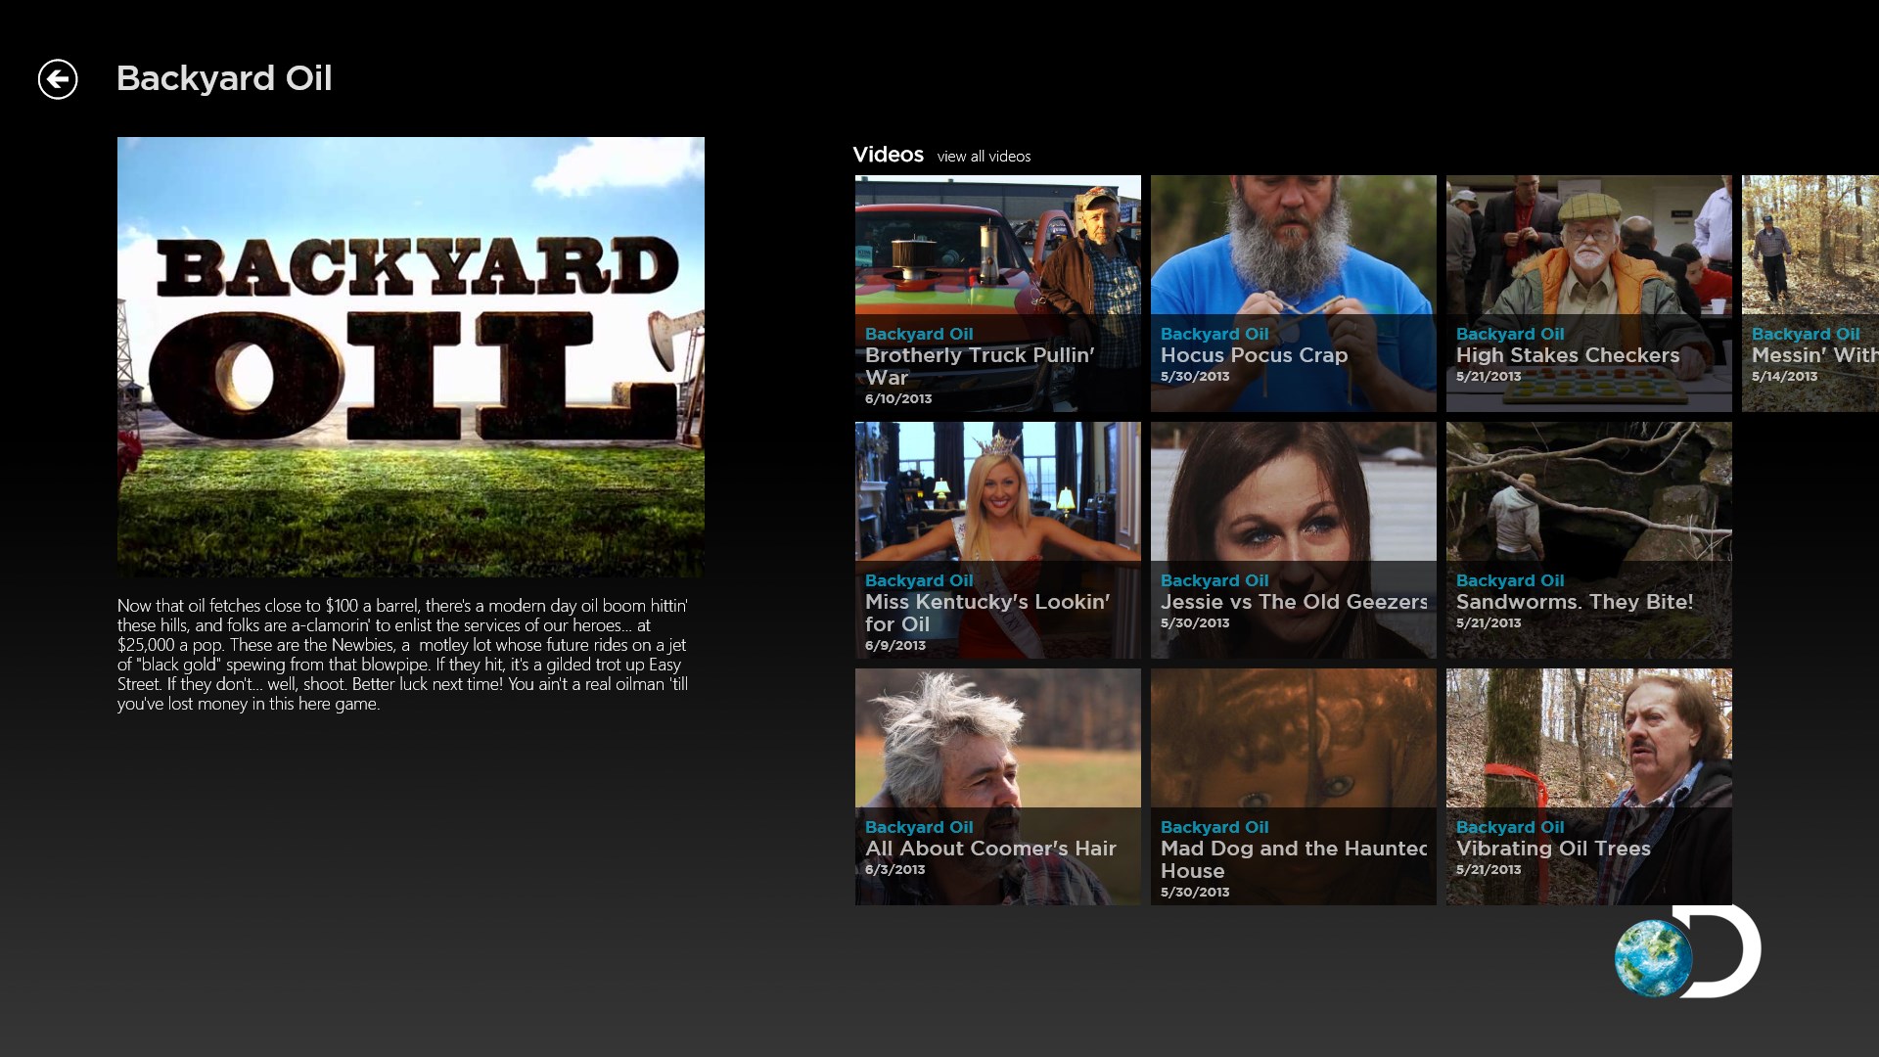Play 'Miss Kentucky's Lookin' for Oil' video

click(998, 540)
